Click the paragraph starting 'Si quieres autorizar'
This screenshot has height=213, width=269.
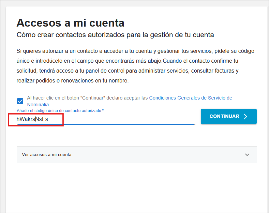[135, 51]
